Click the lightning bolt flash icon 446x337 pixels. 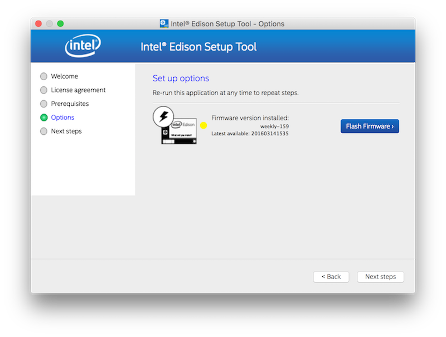pyautogui.click(x=163, y=117)
